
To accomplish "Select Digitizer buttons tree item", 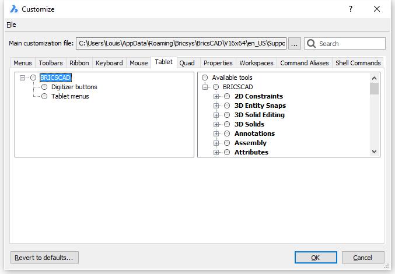I will pyautogui.click(x=74, y=87).
